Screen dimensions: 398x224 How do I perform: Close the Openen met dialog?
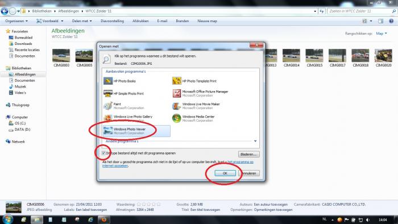256,45
